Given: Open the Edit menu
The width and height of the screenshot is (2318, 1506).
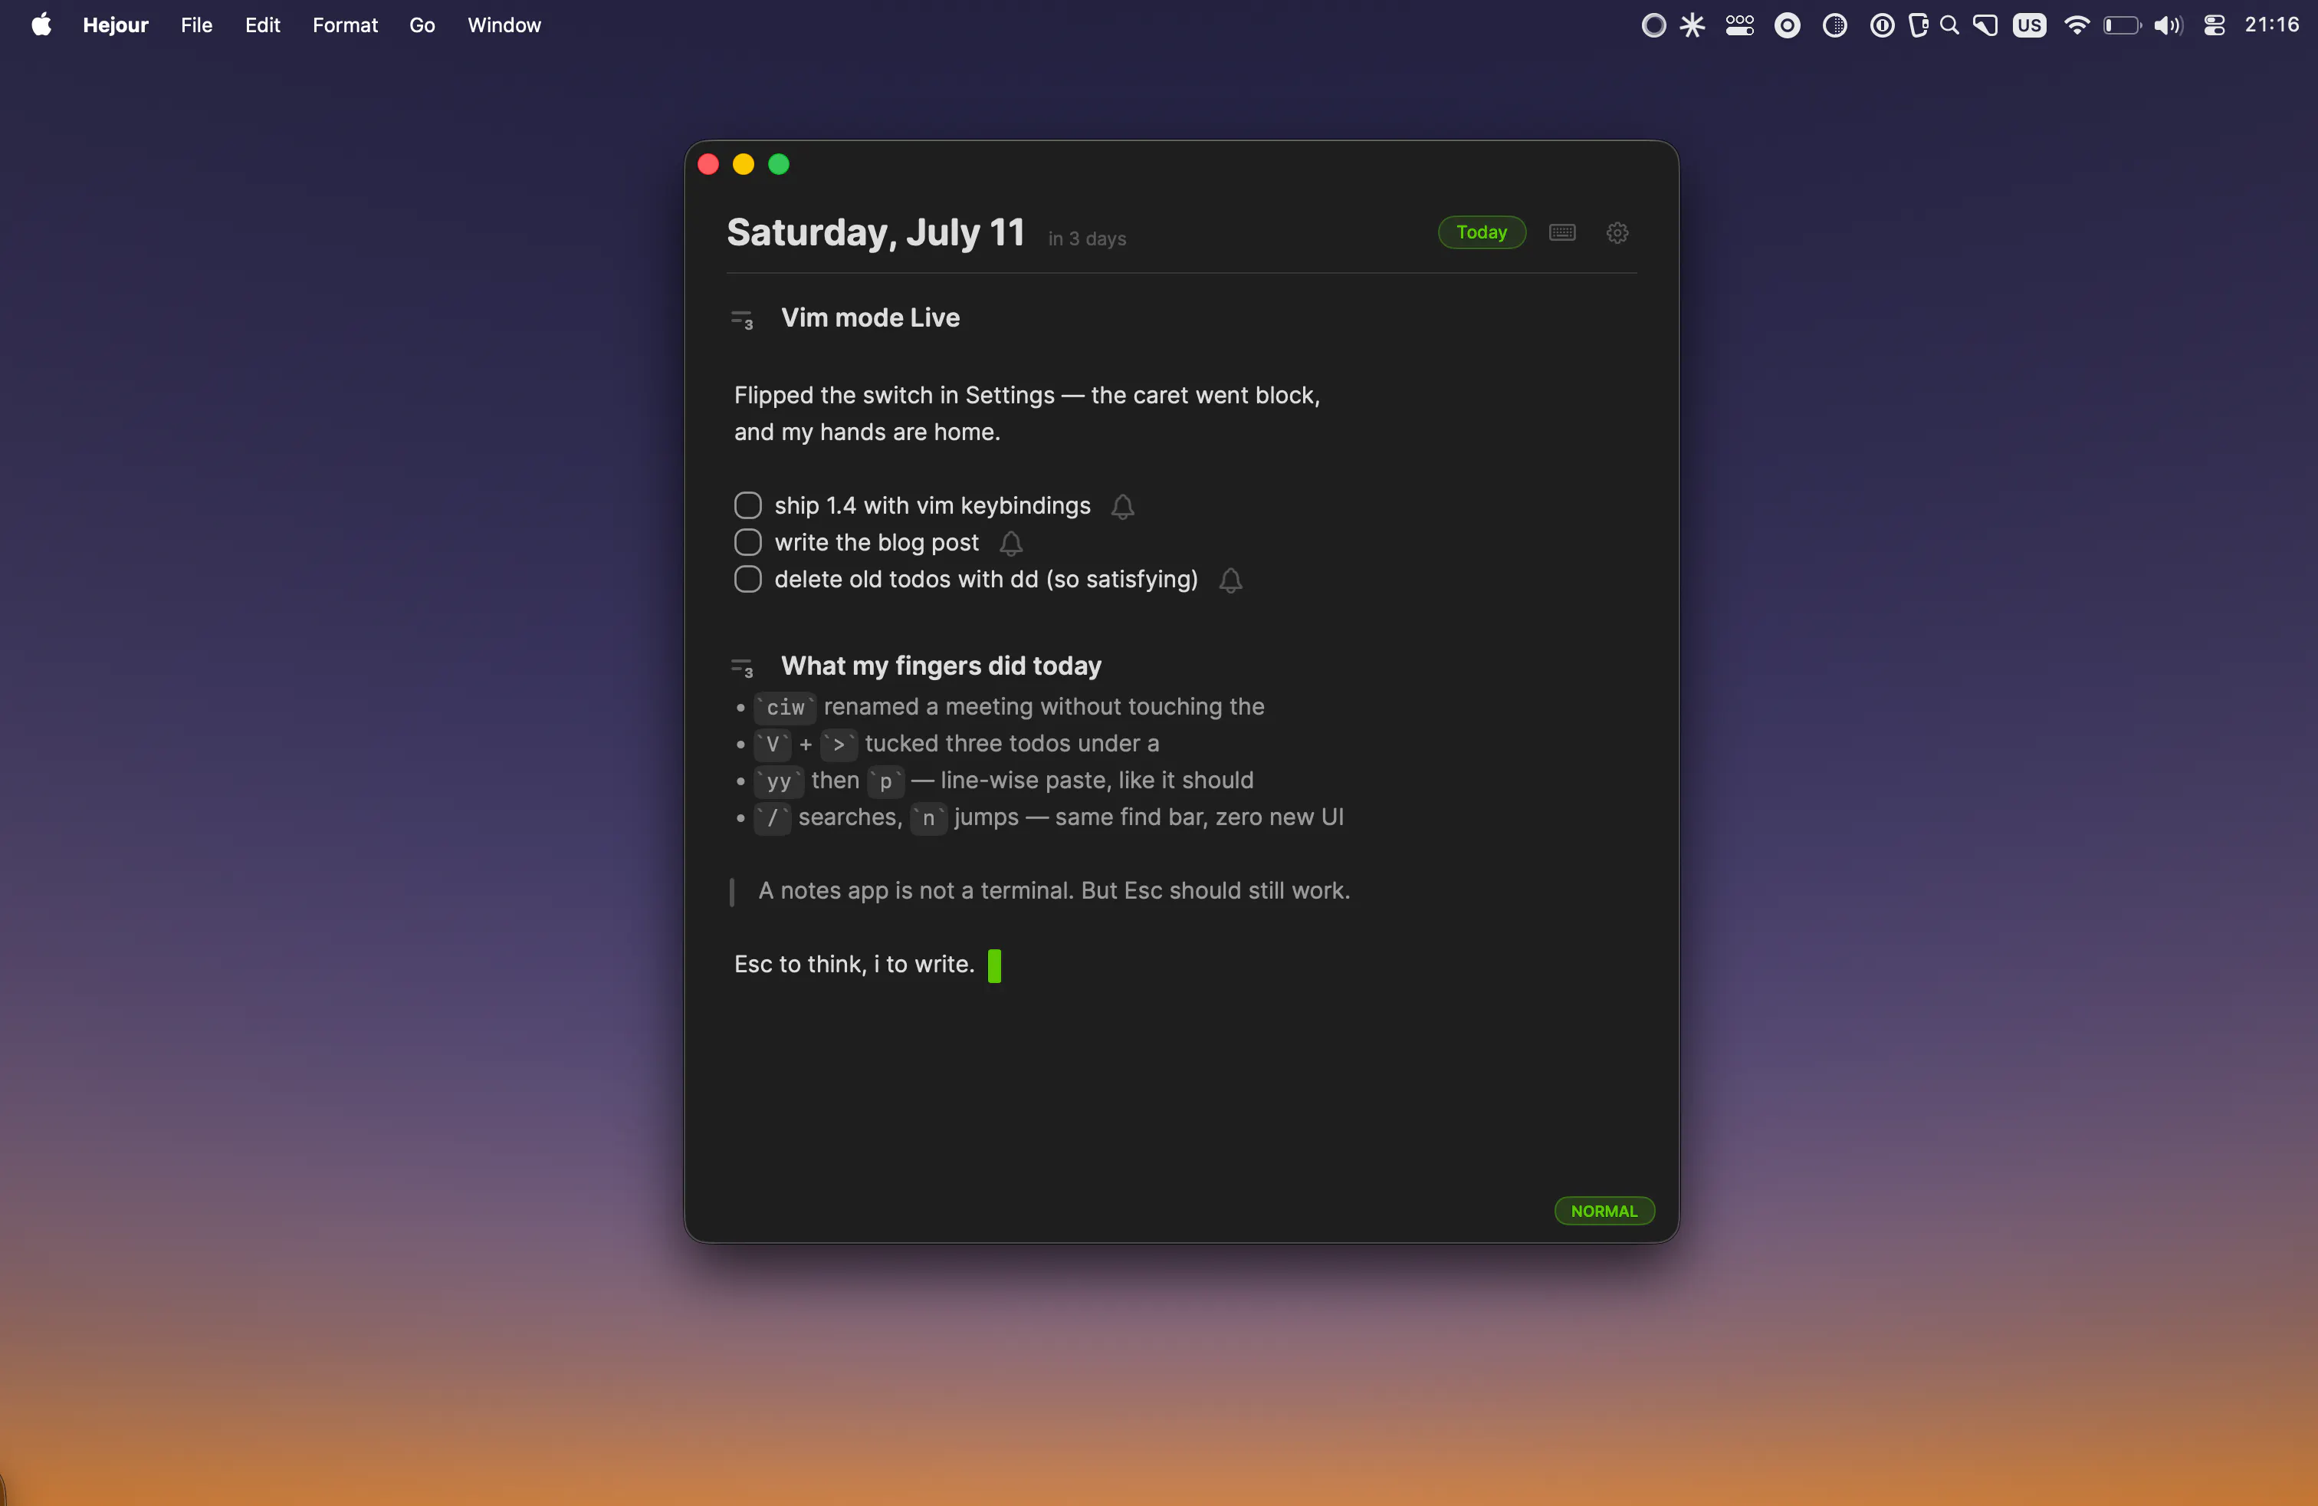Looking at the screenshot, I should tap(262, 25).
